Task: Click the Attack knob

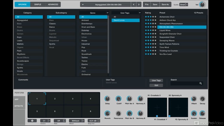Action: pyautogui.click(x=194, y=99)
